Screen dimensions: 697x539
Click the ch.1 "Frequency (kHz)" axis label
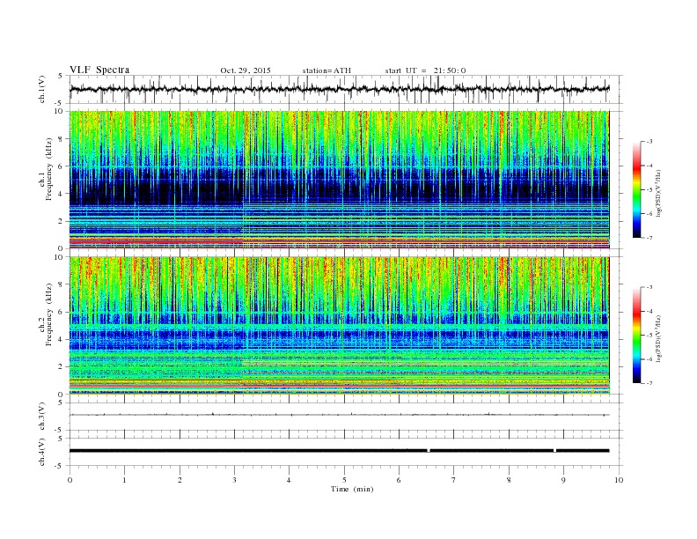coord(49,168)
